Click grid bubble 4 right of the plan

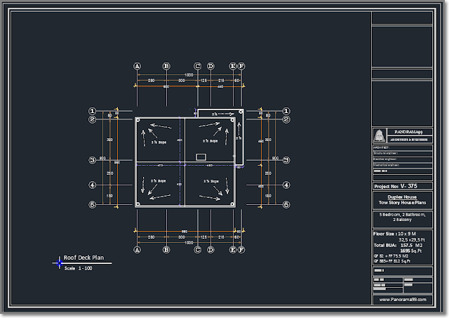pyautogui.click(x=286, y=185)
